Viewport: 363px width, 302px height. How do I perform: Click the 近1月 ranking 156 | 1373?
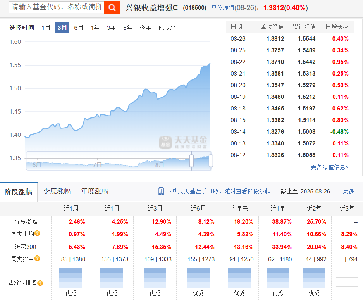point(115,259)
